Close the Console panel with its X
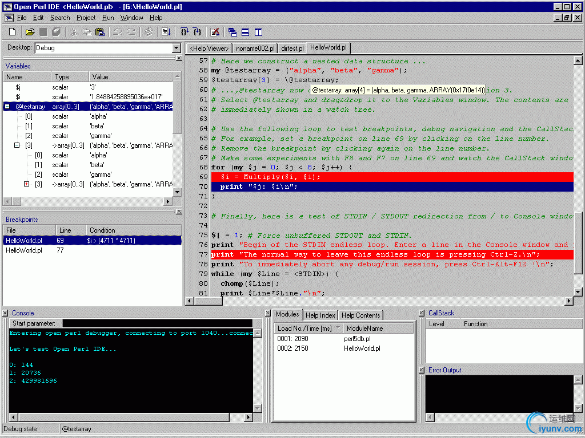585x438 pixels. (5, 313)
